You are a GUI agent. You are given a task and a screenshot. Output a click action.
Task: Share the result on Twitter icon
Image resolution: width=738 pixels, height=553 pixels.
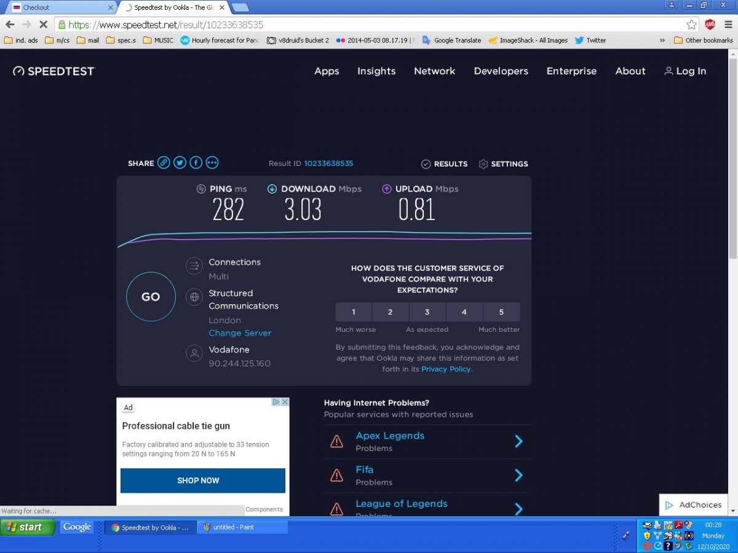pyautogui.click(x=180, y=163)
